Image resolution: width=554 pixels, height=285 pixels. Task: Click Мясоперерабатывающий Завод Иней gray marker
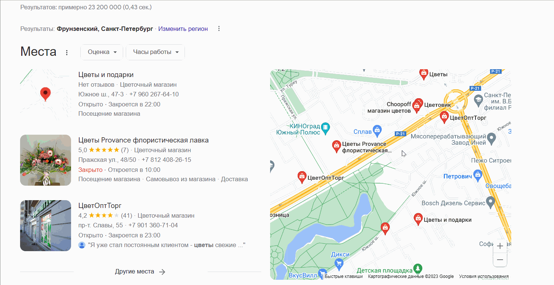491,139
